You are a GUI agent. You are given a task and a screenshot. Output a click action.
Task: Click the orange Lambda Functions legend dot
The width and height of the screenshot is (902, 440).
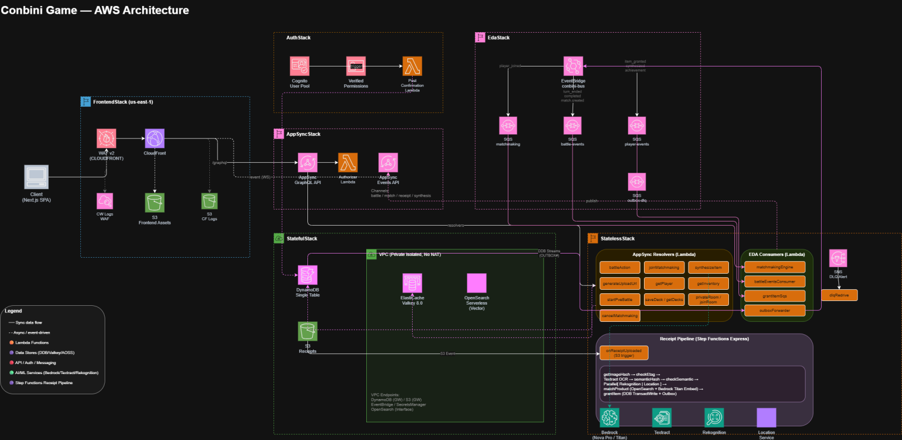click(x=11, y=343)
